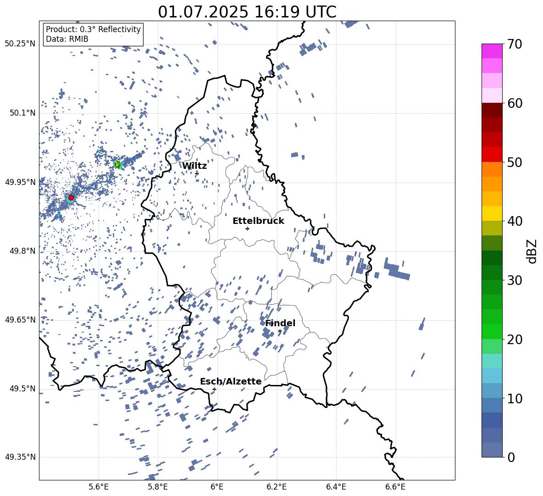
Task: Click the colorbar value 20
Action: coord(515,339)
